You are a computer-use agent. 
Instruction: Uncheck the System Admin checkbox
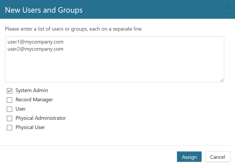coord(9,91)
